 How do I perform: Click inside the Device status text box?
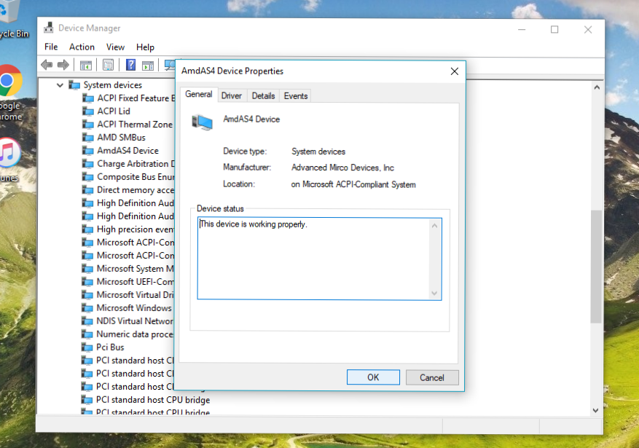[x=313, y=262]
